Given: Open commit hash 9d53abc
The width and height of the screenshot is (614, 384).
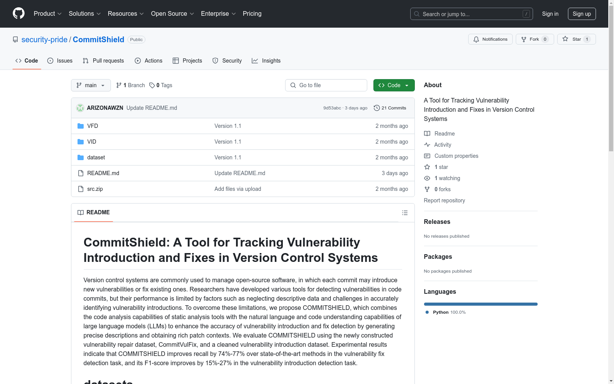Looking at the screenshot, I should tap(332, 108).
